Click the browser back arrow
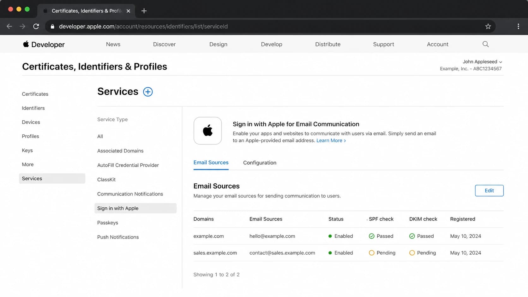Screen dimensions: 528x297 click(9, 27)
